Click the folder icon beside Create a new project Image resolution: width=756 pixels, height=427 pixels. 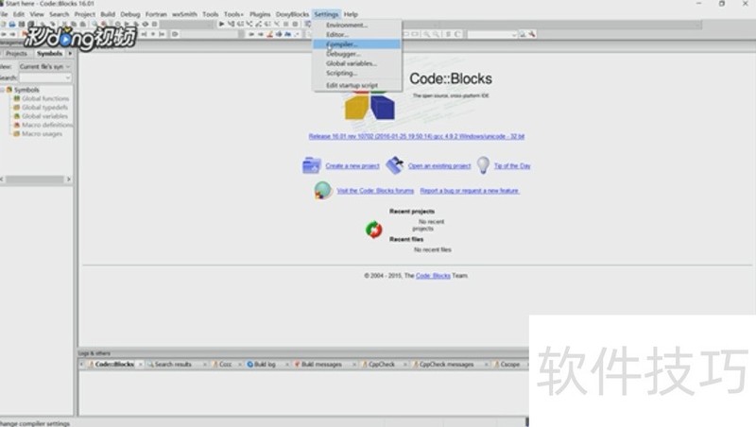pos(312,165)
